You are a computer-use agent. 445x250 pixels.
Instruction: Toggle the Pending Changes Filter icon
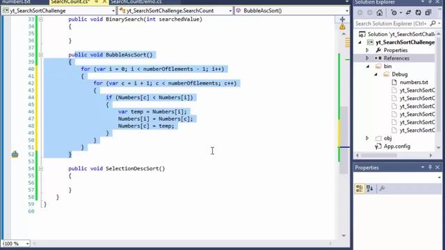pos(394,12)
